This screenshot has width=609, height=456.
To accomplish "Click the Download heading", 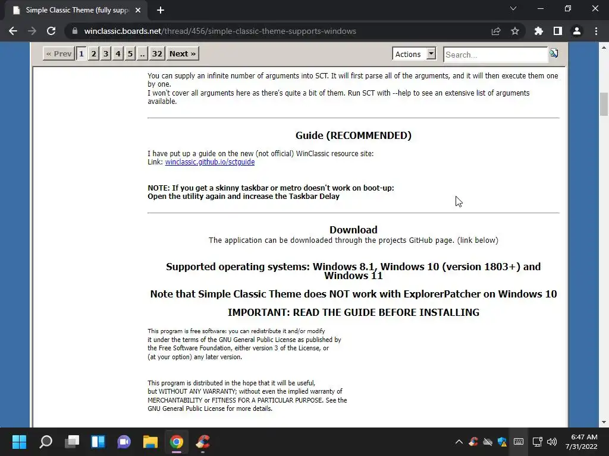I will coord(353,230).
